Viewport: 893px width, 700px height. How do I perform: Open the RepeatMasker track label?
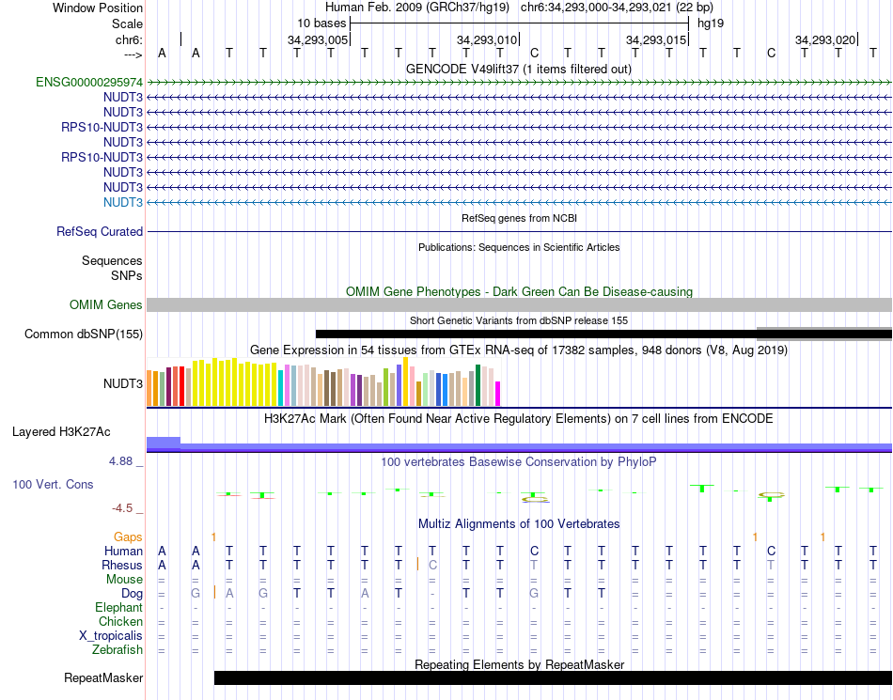tap(103, 677)
